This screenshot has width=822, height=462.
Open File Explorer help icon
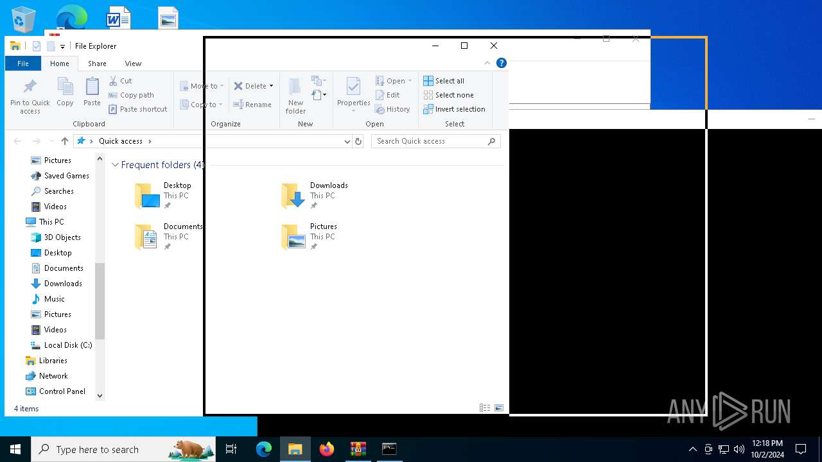tap(502, 63)
